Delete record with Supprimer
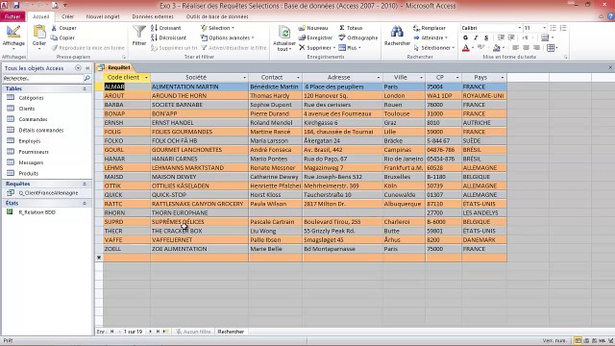The width and height of the screenshot is (615, 346). point(317,47)
